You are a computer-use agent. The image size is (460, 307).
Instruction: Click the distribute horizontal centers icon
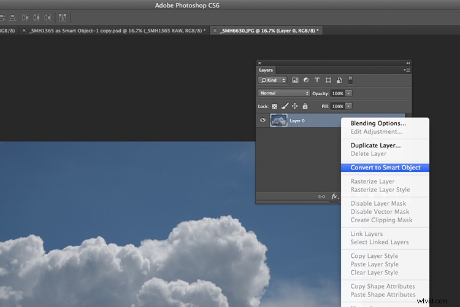[x=36, y=18]
